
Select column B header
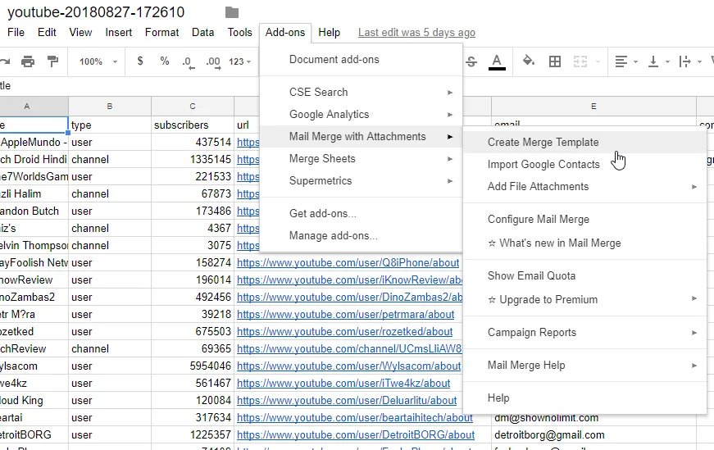110,106
